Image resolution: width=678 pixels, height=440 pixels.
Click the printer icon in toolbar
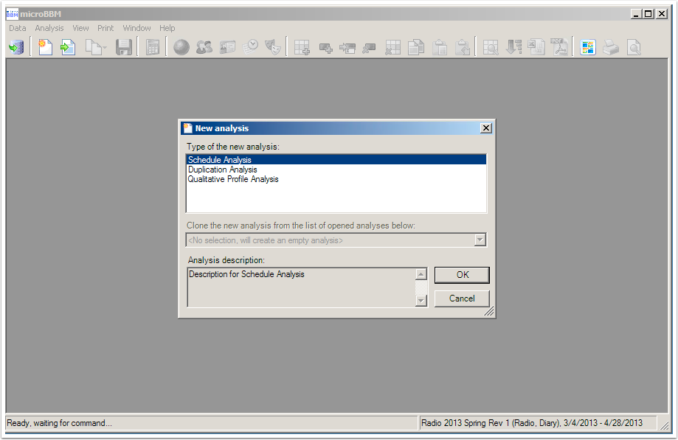click(x=611, y=48)
